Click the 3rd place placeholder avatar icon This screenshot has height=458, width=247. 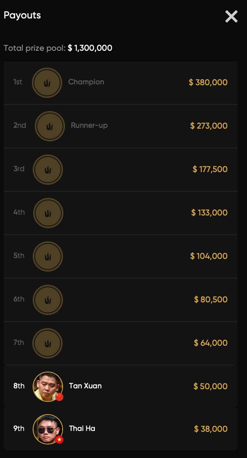click(47, 170)
